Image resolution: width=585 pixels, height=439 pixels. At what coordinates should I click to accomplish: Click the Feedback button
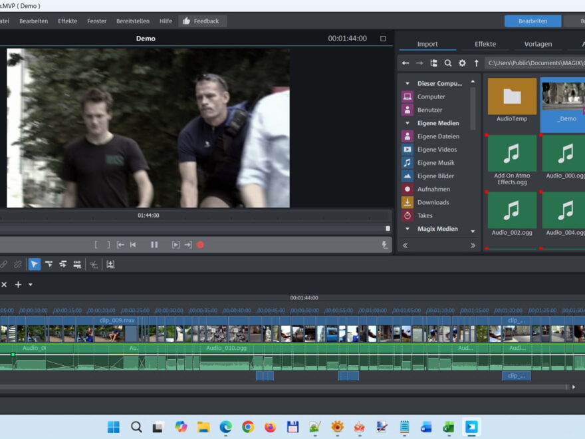(203, 21)
